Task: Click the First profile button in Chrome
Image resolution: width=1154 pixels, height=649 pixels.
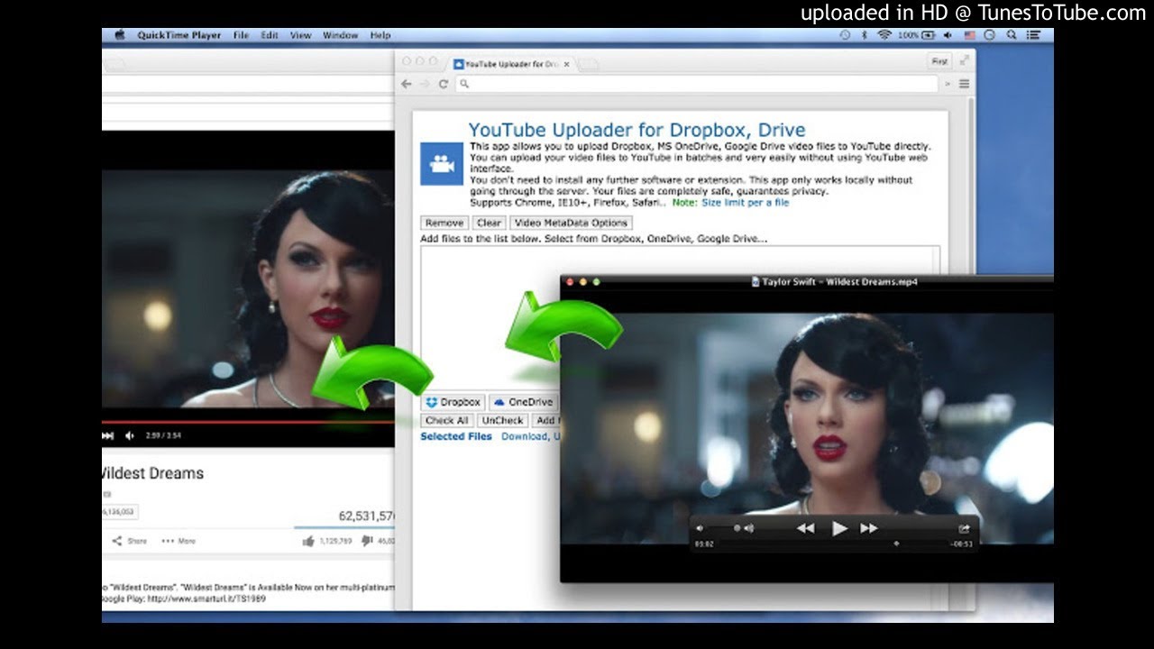Action: click(939, 61)
